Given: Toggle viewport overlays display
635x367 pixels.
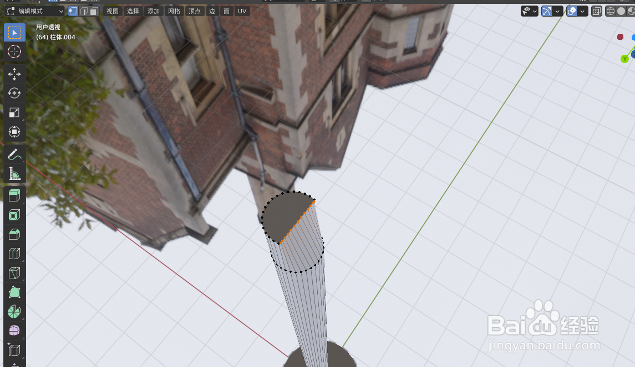Looking at the screenshot, I should (572, 11).
